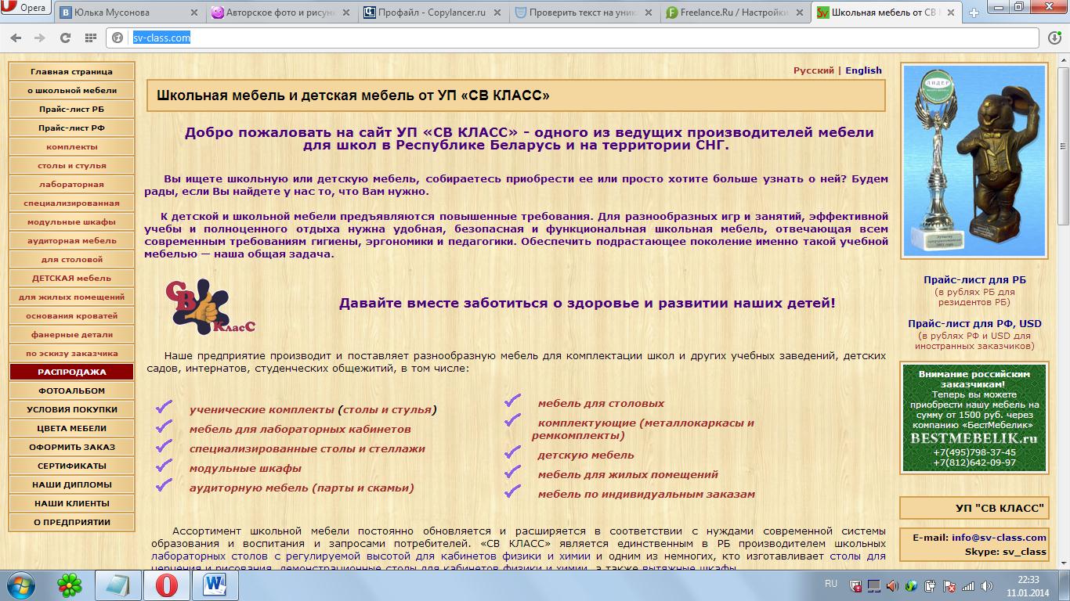
Task: Open the ОФОРМИТЬ ЗАКАЗ sidebar button
Action: coord(71,447)
